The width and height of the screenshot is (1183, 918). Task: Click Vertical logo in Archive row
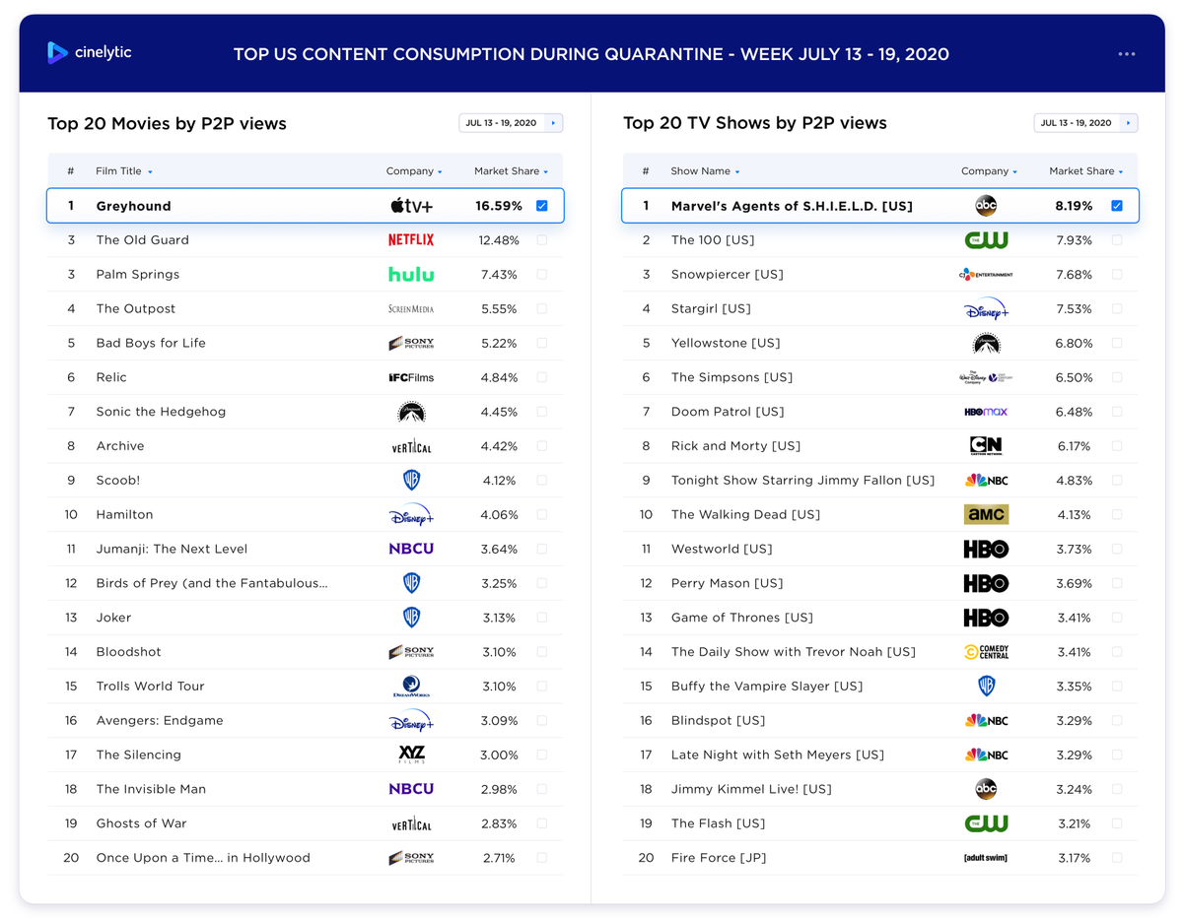point(411,446)
